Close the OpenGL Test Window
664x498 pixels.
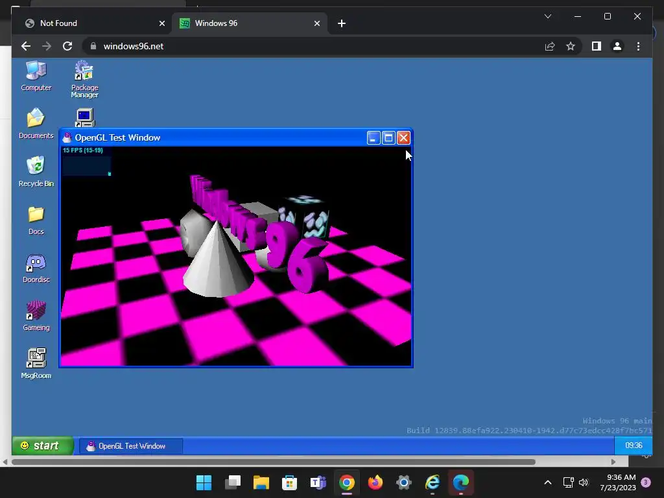pos(403,137)
